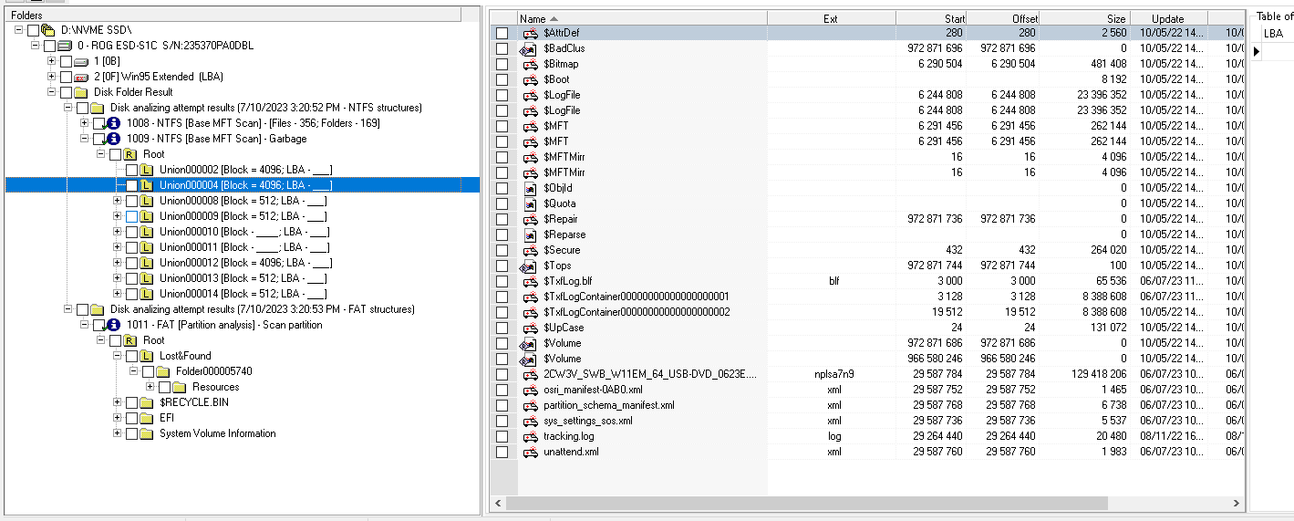
Task: Click the 1011 FAT partition info icon
Action: click(x=114, y=325)
